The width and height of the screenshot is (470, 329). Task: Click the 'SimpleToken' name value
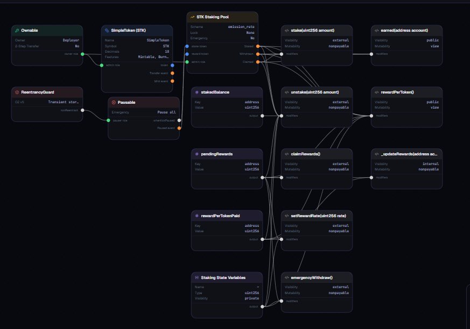click(x=158, y=40)
